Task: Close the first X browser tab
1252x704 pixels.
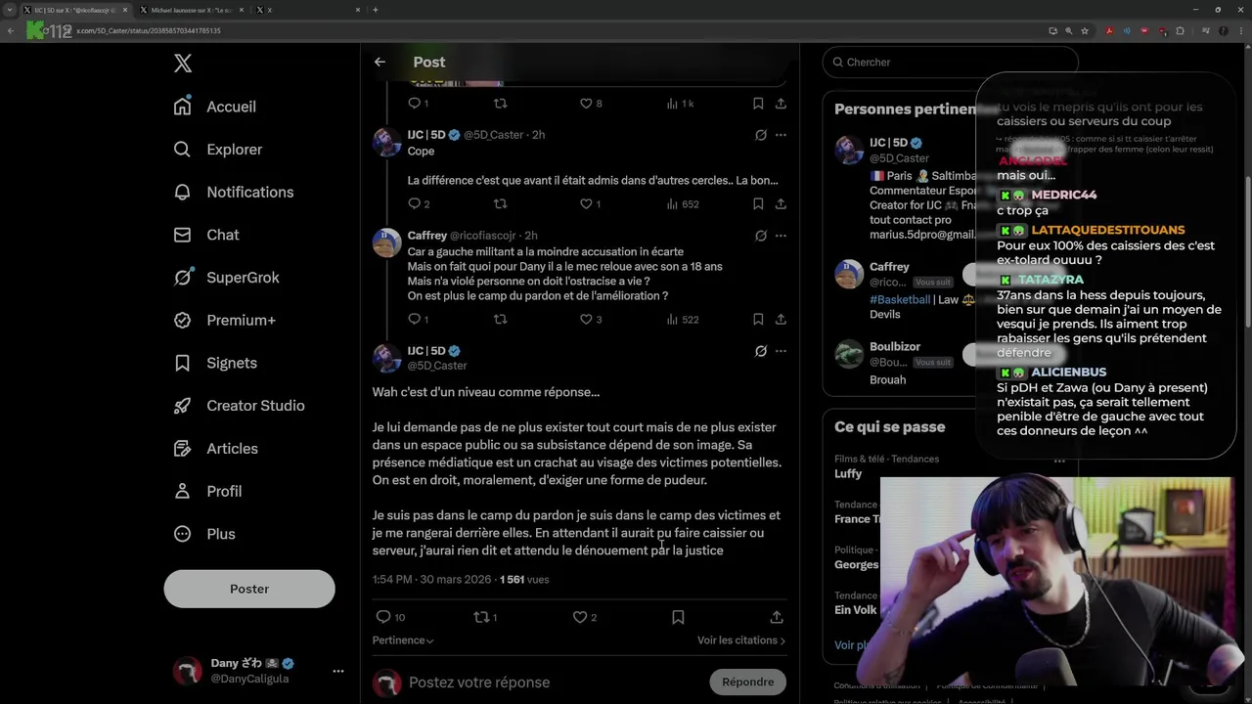Action: click(x=125, y=10)
